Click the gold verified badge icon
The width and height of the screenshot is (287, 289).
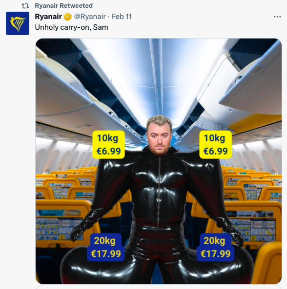[x=68, y=17]
